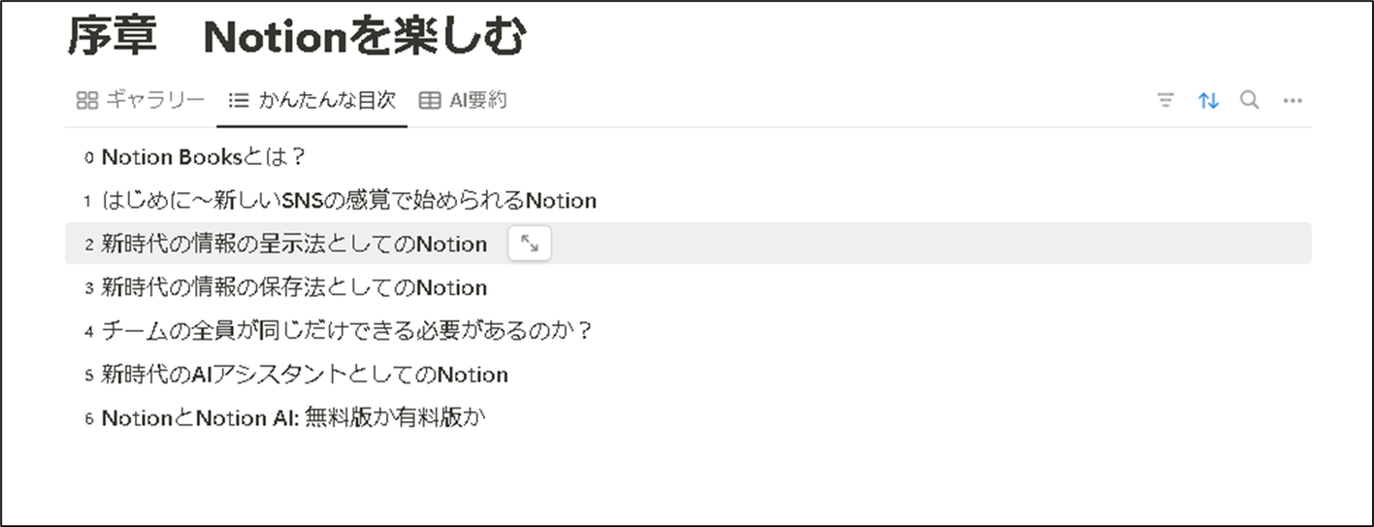Switch to the AI要約 view tab
This screenshot has height=527, width=1374.
477,100
